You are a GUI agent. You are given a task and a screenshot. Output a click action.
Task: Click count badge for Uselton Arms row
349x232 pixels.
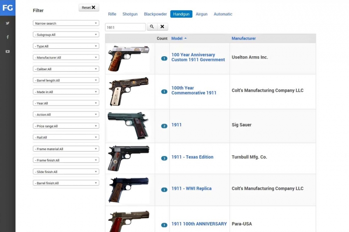tap(164, 59)
